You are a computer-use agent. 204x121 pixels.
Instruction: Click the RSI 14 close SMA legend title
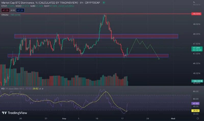(x=12, y=89)
